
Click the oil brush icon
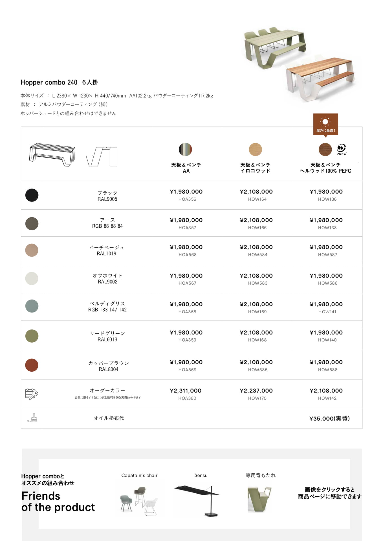[x=32, y=418]
